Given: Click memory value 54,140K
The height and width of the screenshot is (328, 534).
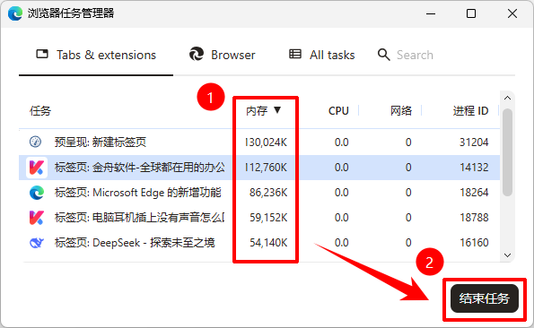Looking at the screenshot, I should pos(268,243).
